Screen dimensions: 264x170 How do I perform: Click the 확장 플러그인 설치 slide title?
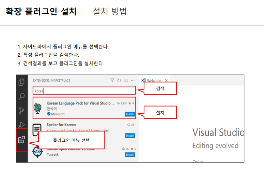click(x=41, y=12)
